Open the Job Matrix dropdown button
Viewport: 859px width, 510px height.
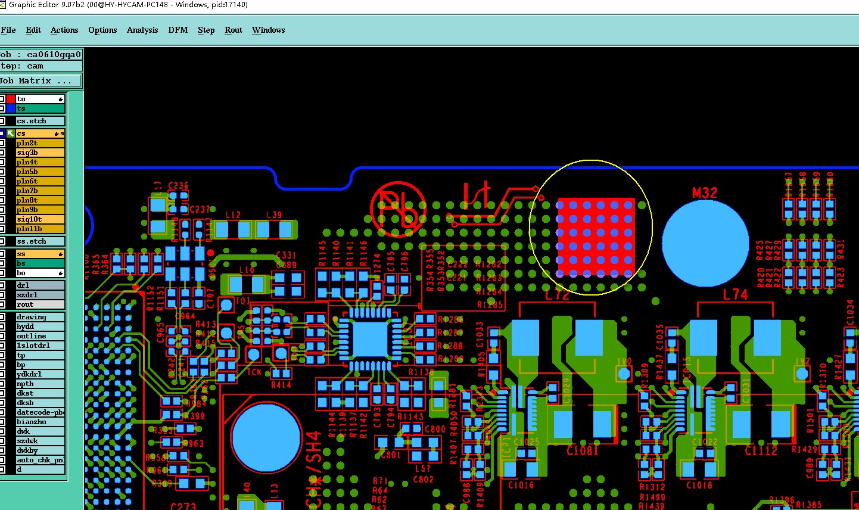[x=40, y=80]
